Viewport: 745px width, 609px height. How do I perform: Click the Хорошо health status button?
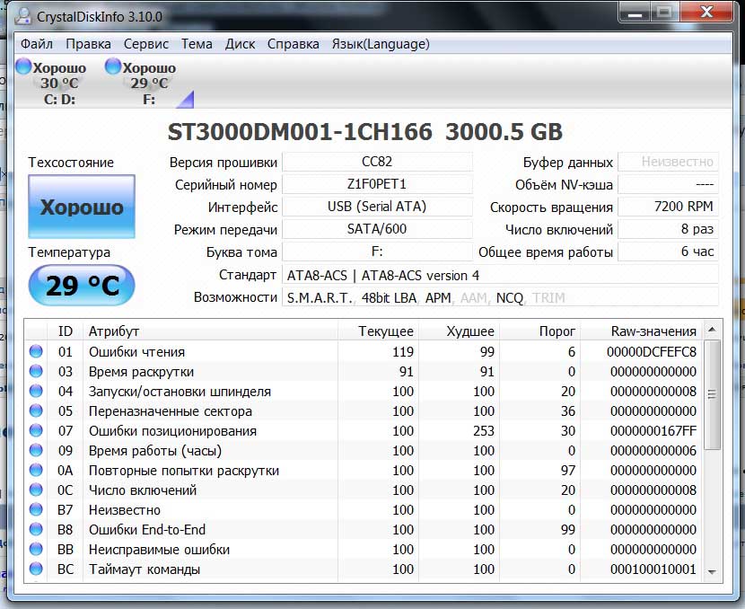point(82,207)
